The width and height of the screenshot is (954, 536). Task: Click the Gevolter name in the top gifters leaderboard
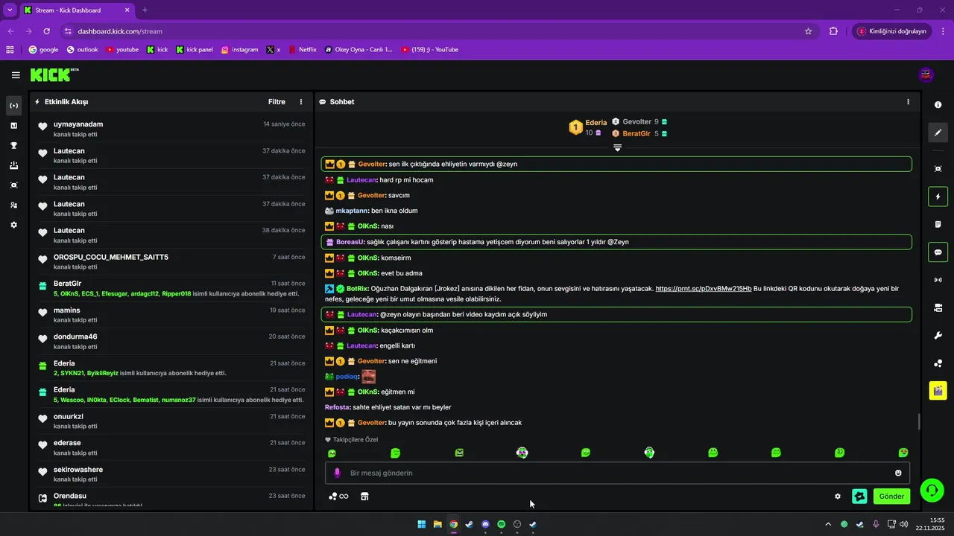[636, 122]
